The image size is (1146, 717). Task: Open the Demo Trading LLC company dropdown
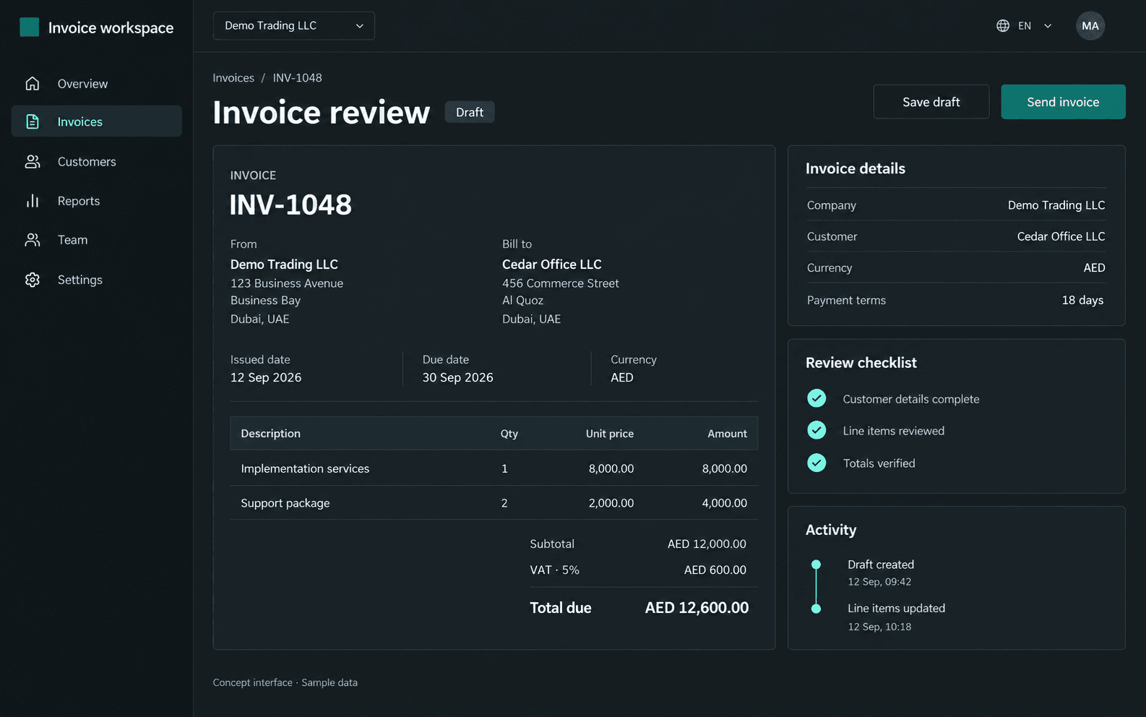pos(293,26)
